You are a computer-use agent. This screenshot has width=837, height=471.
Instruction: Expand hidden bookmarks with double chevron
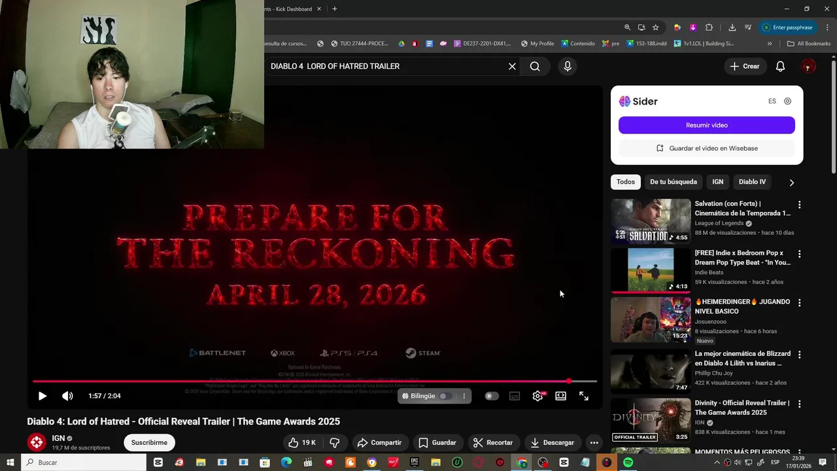[x=770, y=44]
